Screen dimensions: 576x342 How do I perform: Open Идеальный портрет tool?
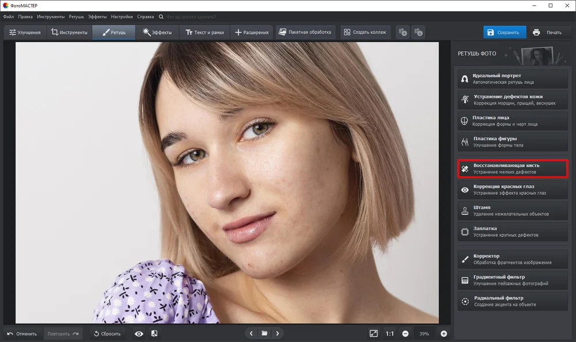pos(513,79)
